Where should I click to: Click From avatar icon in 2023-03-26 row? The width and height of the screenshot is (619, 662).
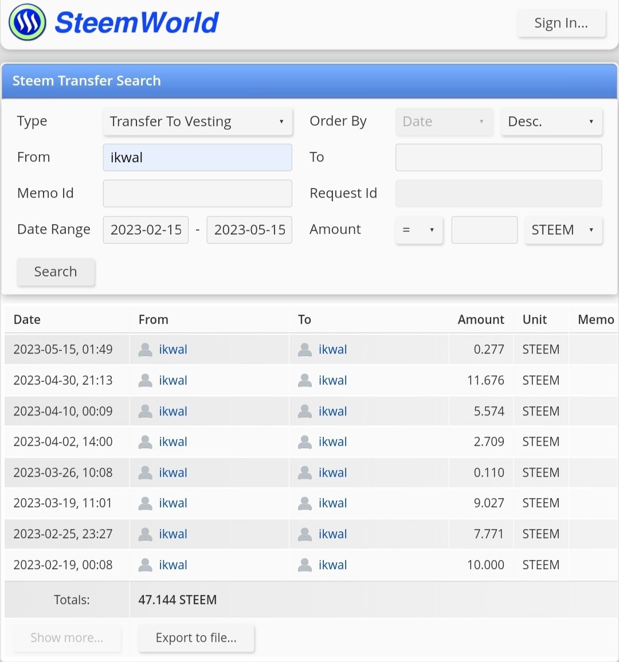pos(145,472)
